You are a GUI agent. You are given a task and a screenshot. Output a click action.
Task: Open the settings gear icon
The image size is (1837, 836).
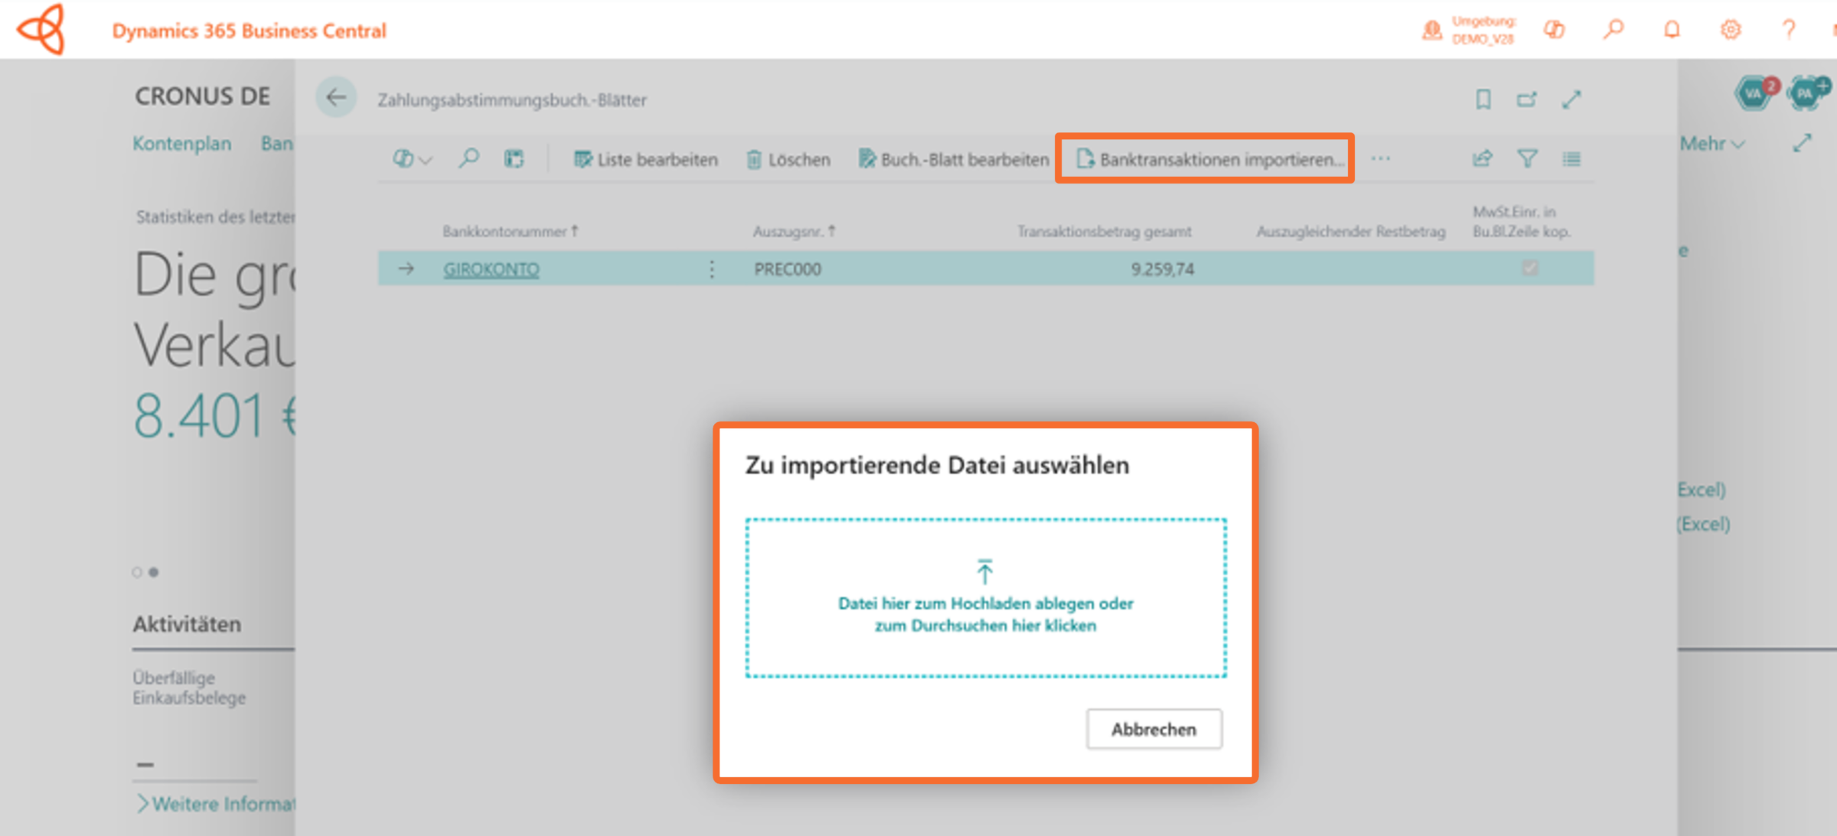pyautogui.click(x=1730, y=30)
